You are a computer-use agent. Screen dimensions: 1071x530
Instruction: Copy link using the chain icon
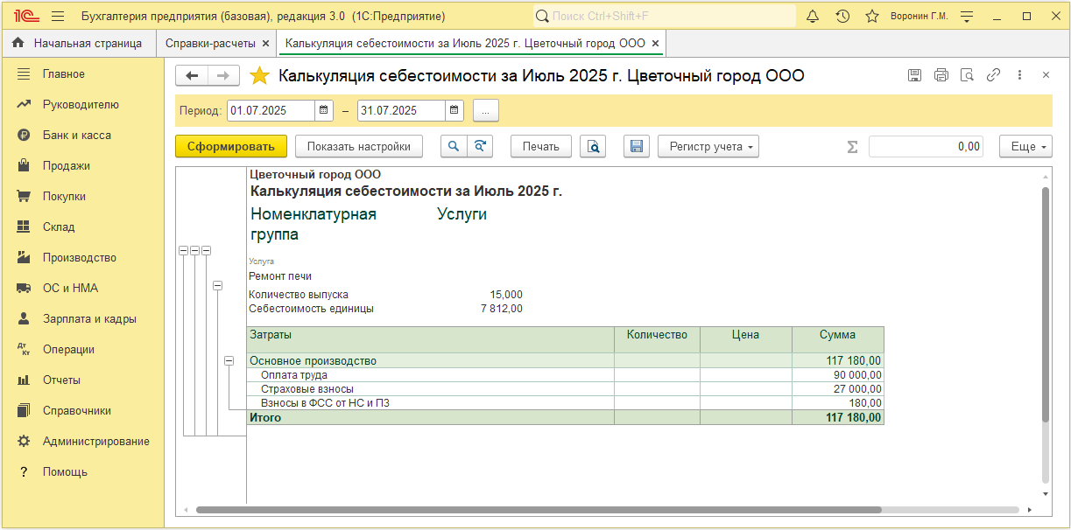[x=993, y=75]
